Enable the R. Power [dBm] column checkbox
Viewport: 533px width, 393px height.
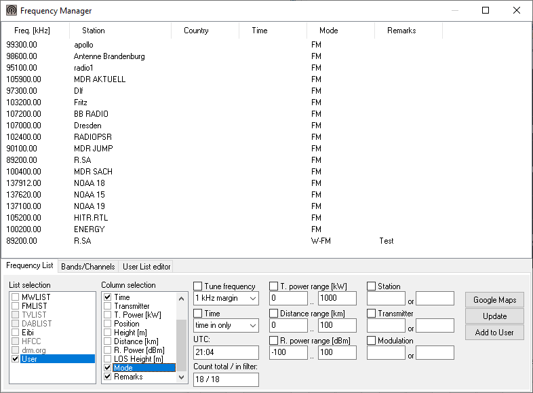click(x=107, y=350)
